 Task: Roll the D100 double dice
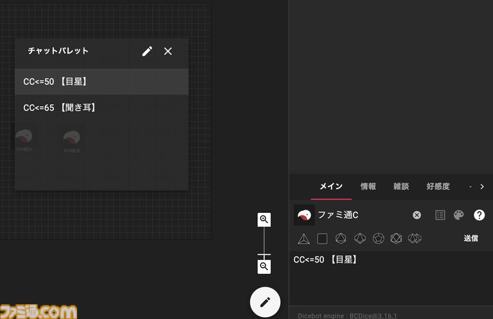415,239
